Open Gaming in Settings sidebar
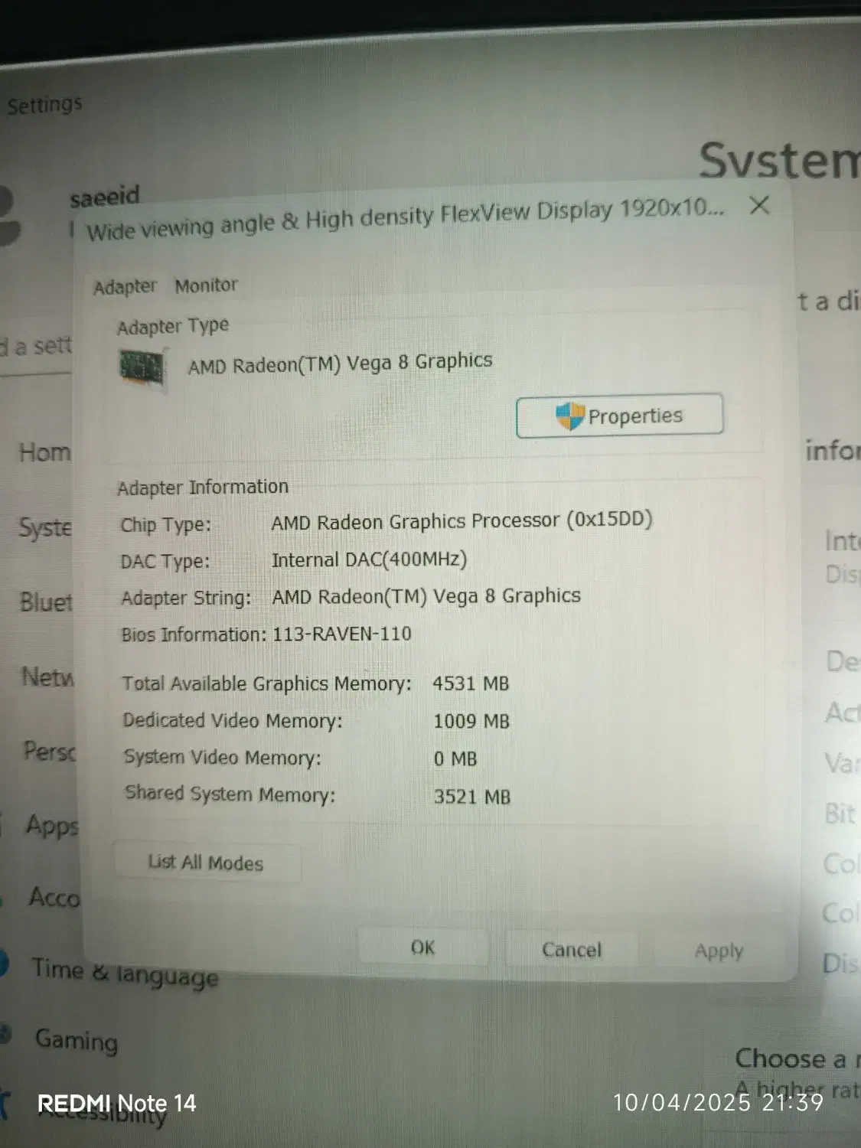Image resolution: width=861 pixels, height=1148 pixels. tap(77, 1040)
